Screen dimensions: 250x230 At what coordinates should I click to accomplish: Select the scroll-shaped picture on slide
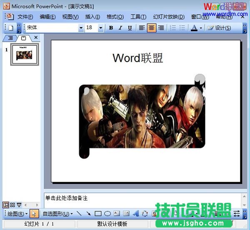[x=142, y=116]
